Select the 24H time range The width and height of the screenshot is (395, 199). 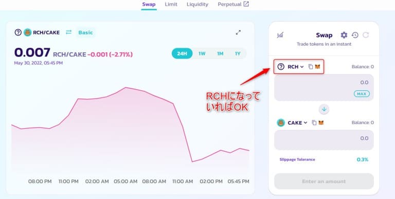click(182, 53)
